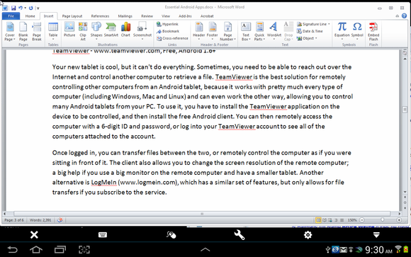
Task: Show the remote keyboard
Action: pos(103,235)
